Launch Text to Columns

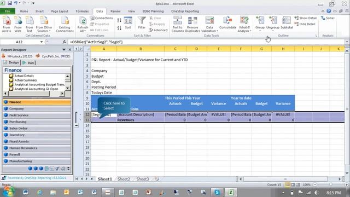(x=178, y=24)
